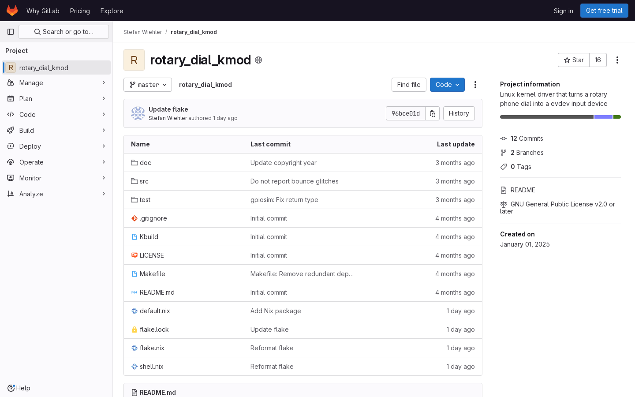635x397 pixels.
Task: Click the GitLab fox logo
Action: tap(12, 11)
